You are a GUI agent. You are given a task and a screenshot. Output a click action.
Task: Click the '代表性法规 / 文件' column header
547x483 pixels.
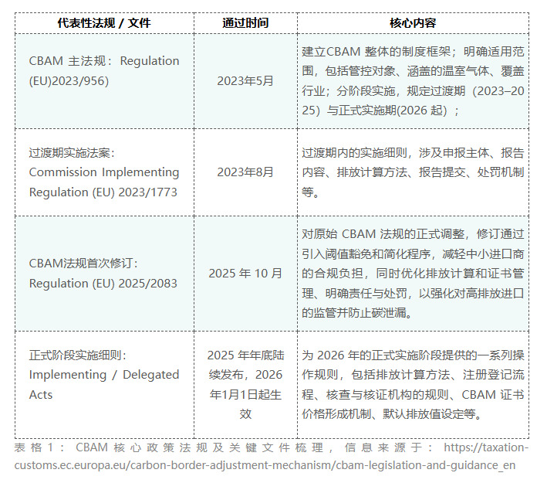coord(104,23)
